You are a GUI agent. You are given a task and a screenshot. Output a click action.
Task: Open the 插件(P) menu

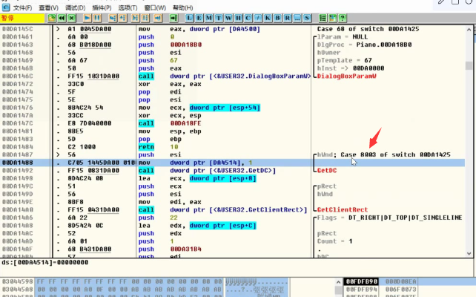pos(102,7)
